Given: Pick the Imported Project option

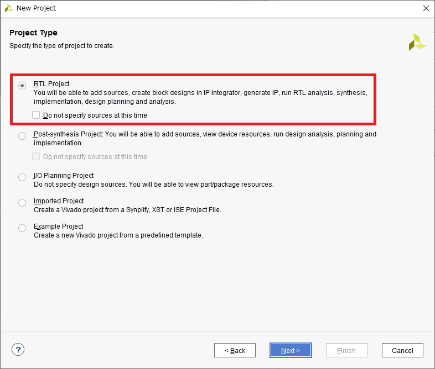Looking at the screenshot, I should pos(22,203).
